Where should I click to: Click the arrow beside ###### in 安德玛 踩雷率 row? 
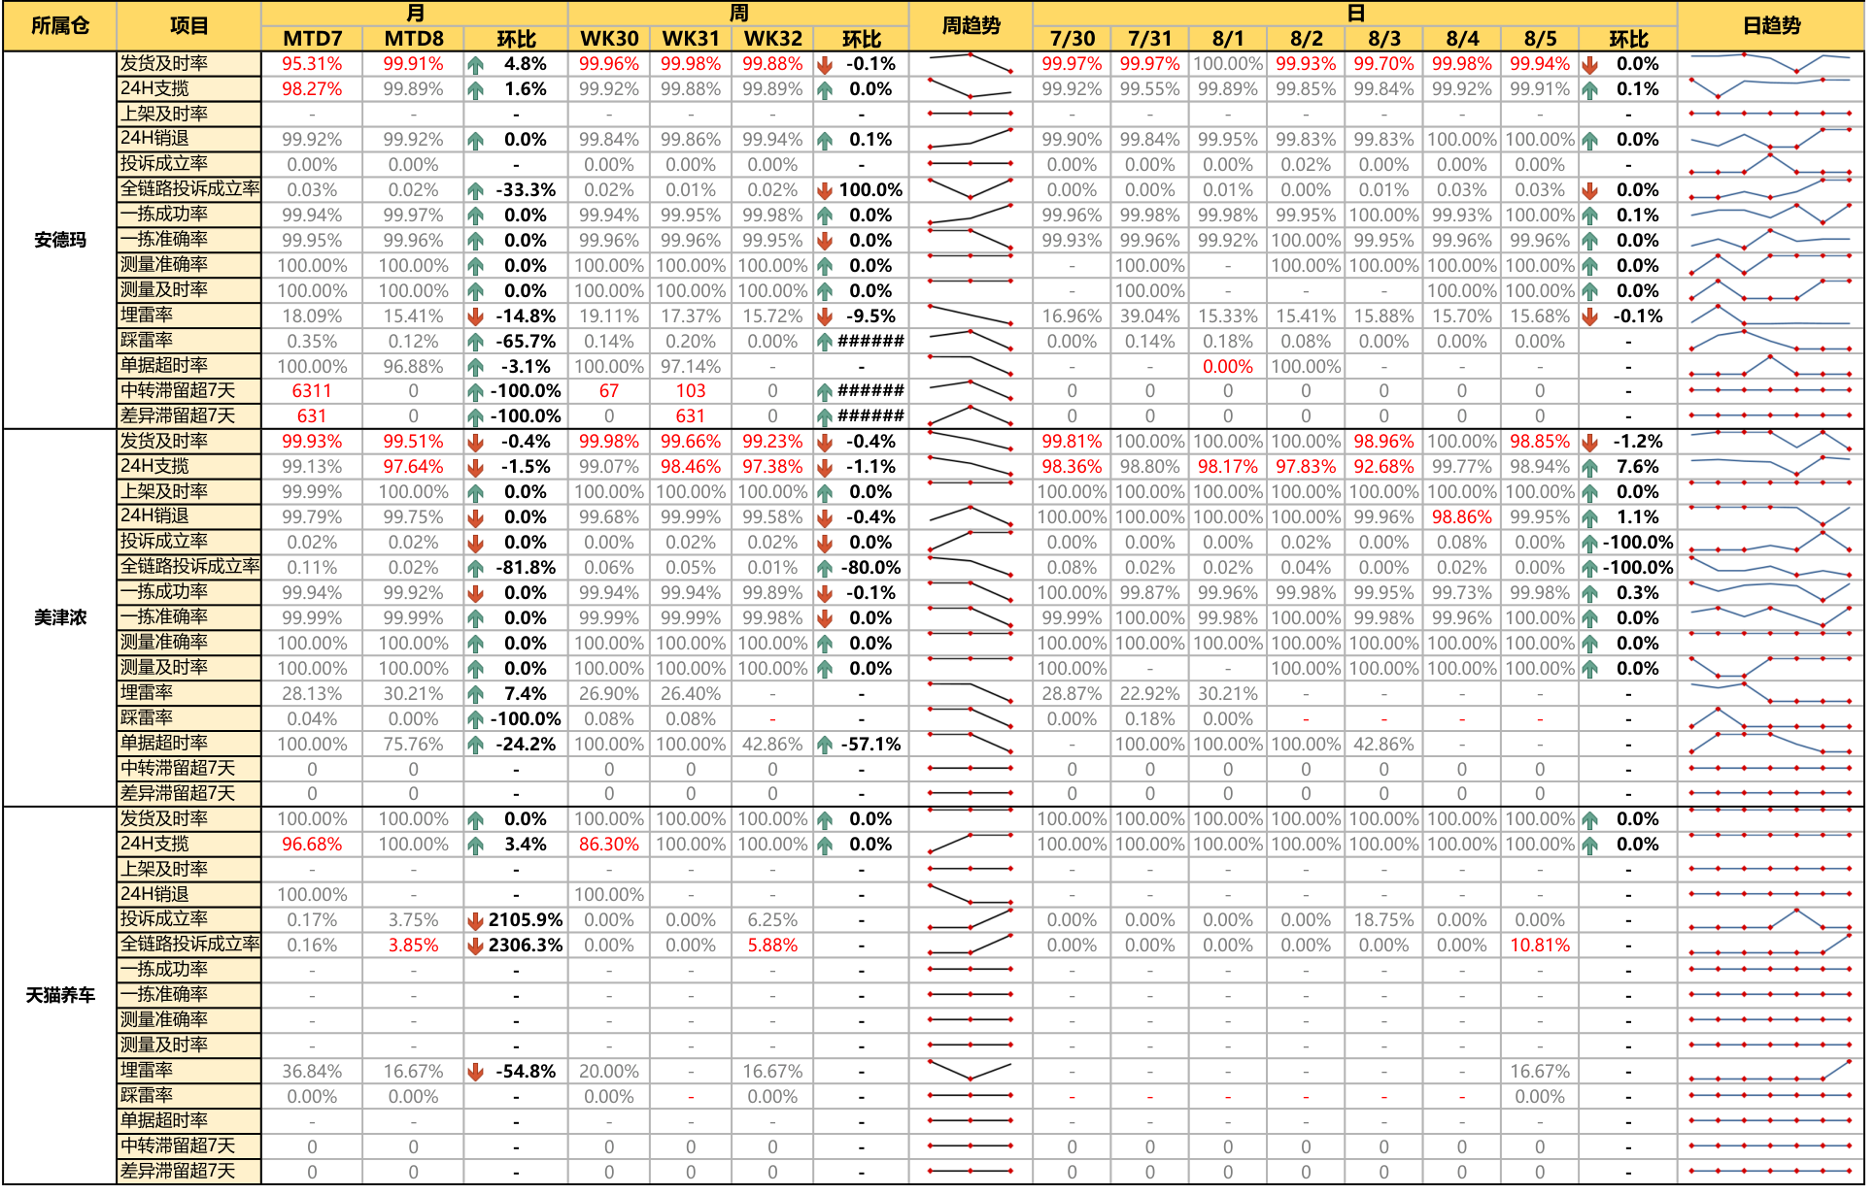[x=825, y=342]
